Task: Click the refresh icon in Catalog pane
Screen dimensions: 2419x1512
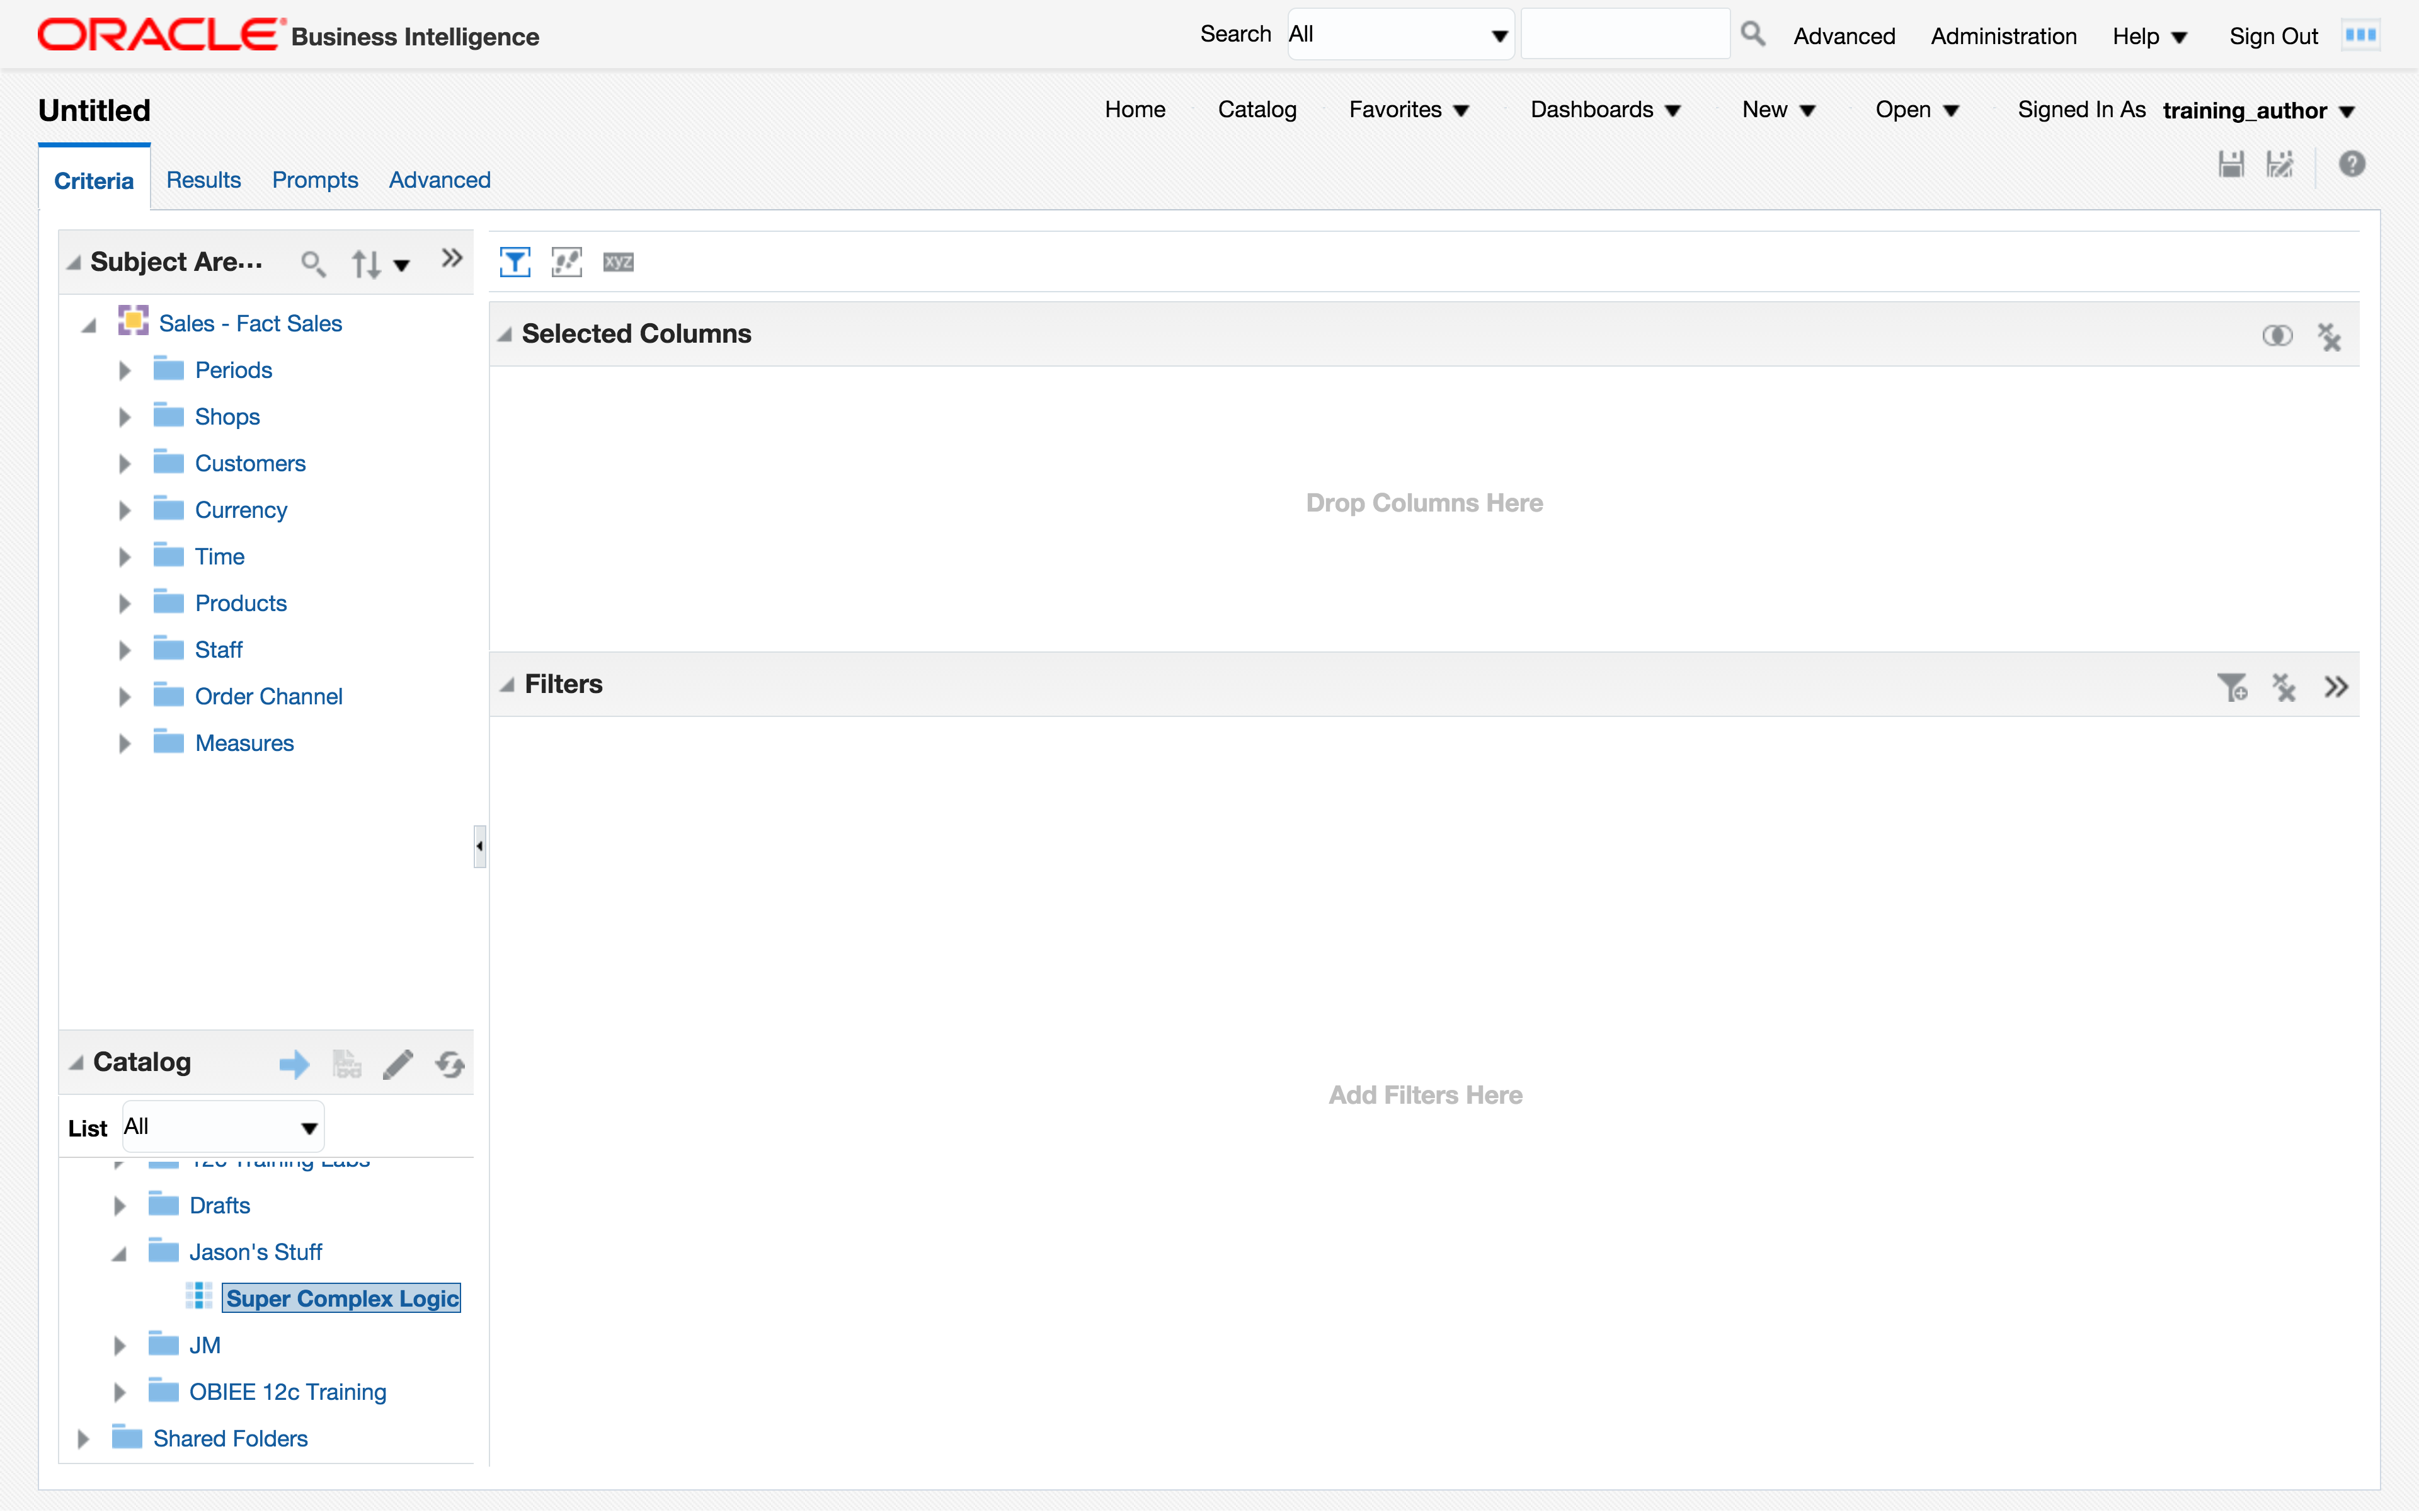Action: pos(450,1064)
